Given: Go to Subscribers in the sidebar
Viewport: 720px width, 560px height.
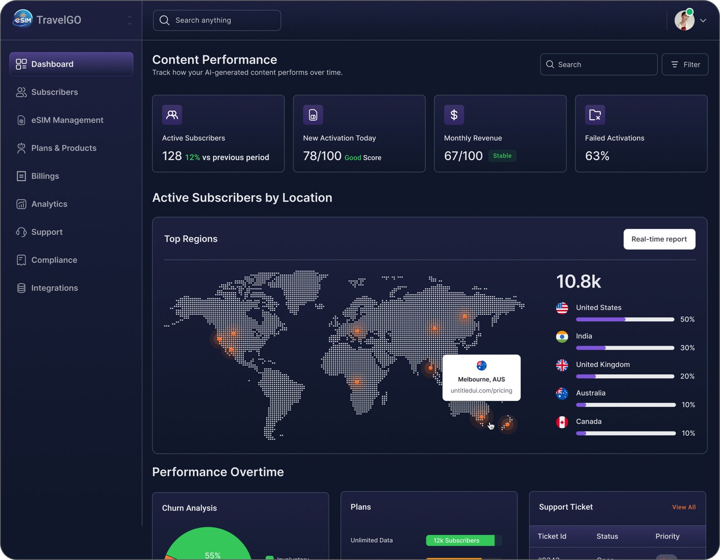Looking at the screenshot, I should (x=54, y=92).
